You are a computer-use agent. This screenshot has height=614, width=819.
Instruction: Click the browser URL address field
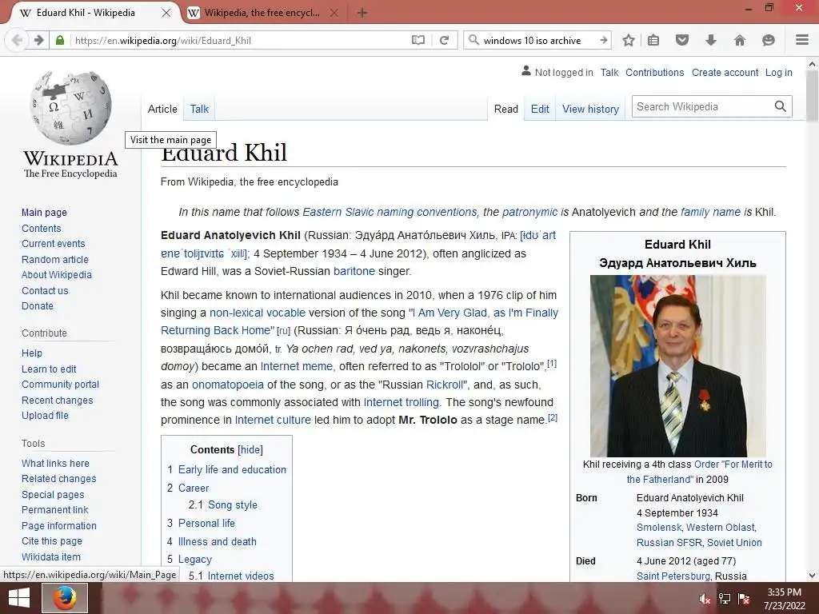(240, 40)
